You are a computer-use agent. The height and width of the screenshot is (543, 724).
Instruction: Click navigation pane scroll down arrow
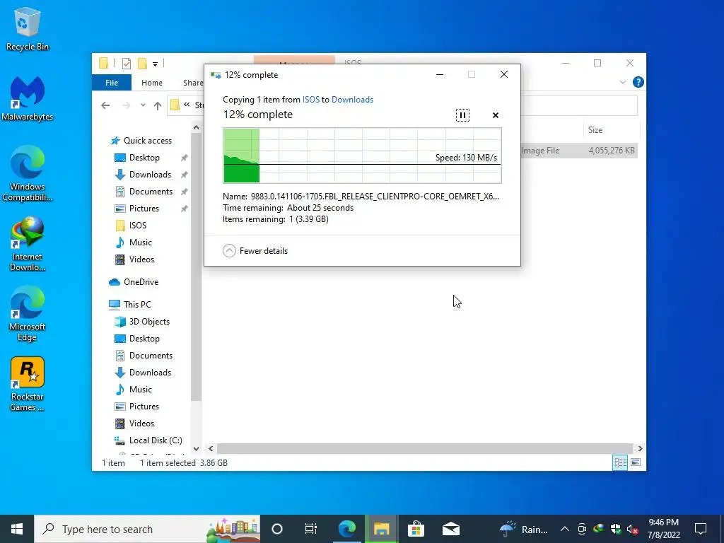[197, 448]
